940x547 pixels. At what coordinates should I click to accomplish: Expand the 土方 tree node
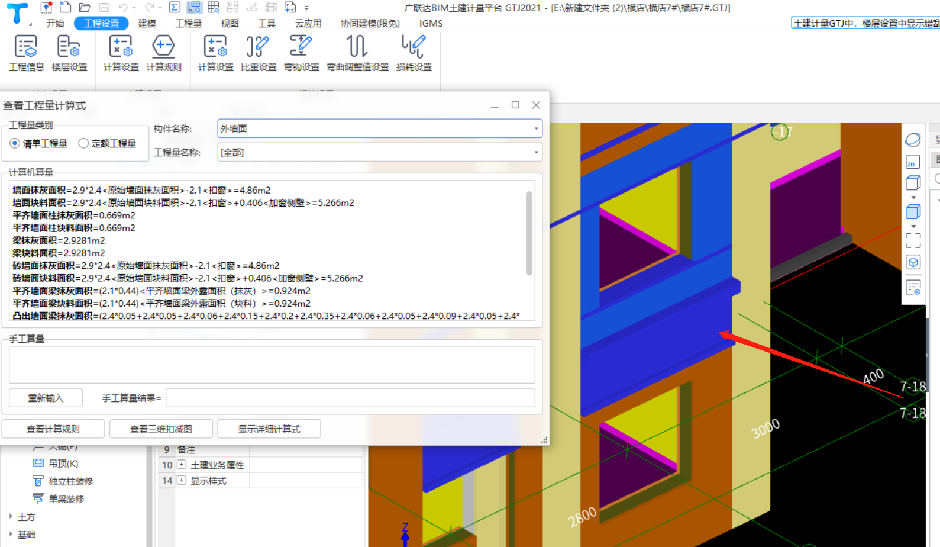[11, 517]
